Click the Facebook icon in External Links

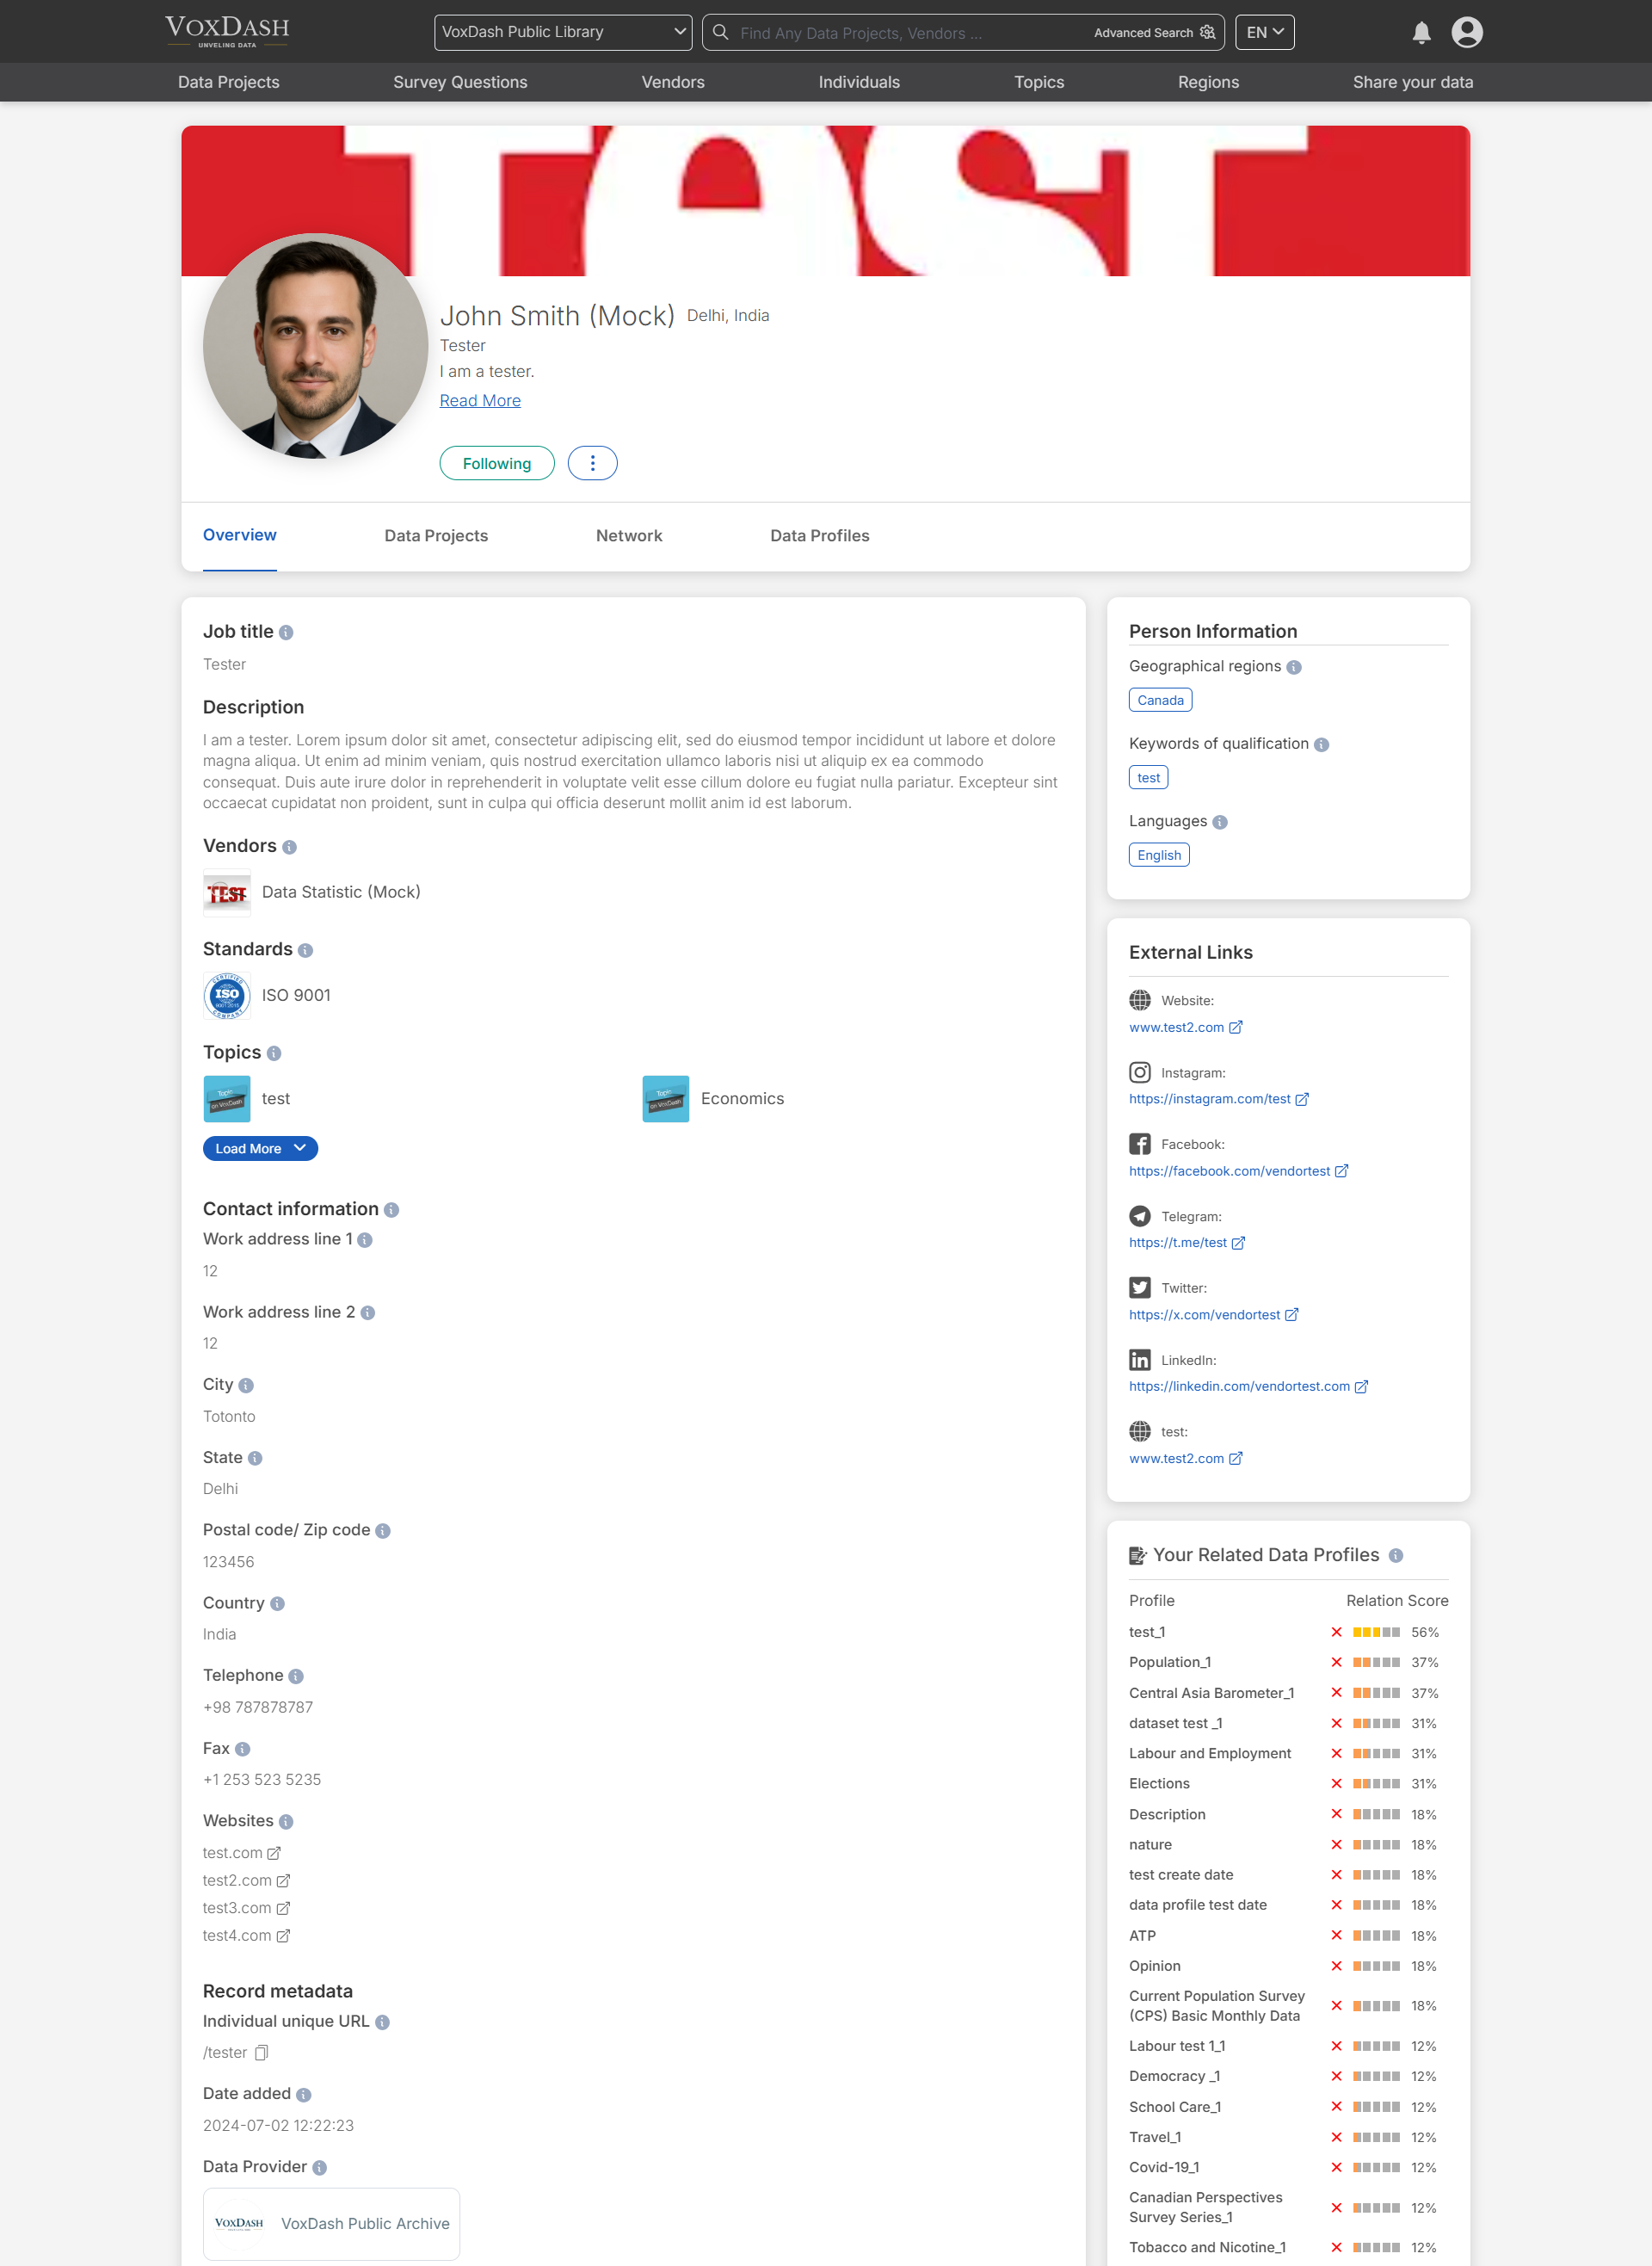point(1140,1143)
